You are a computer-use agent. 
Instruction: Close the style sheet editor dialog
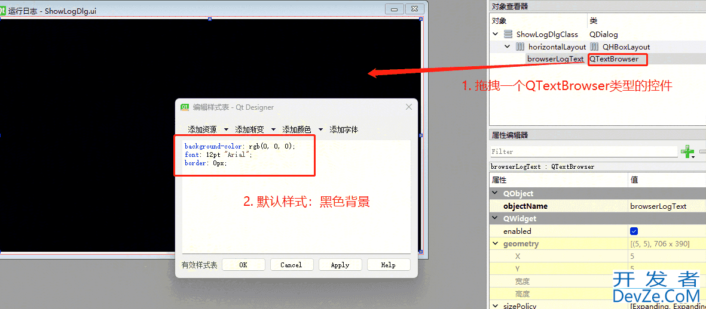(409, 107)
